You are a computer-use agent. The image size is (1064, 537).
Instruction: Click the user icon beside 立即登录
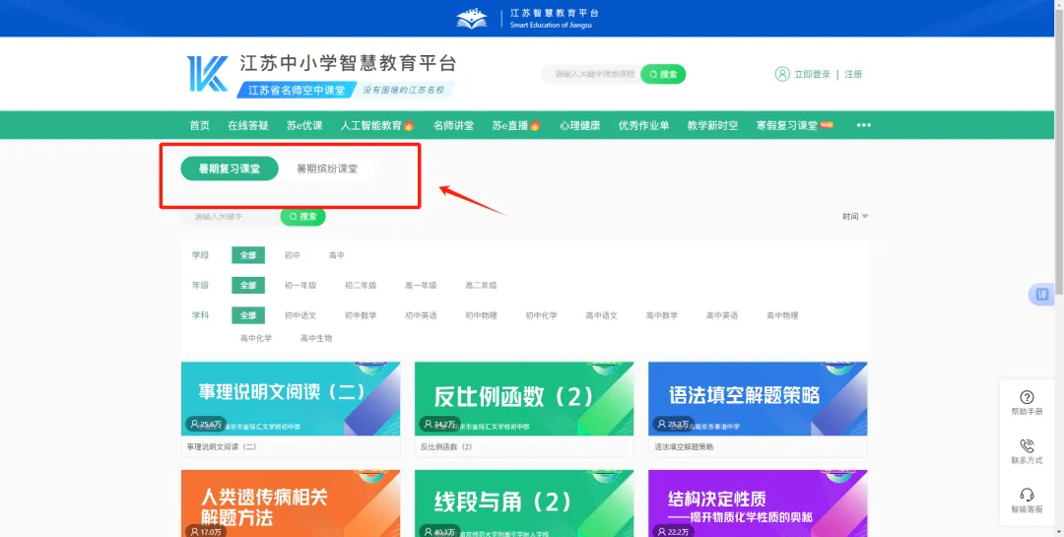(x=782, y=74)
